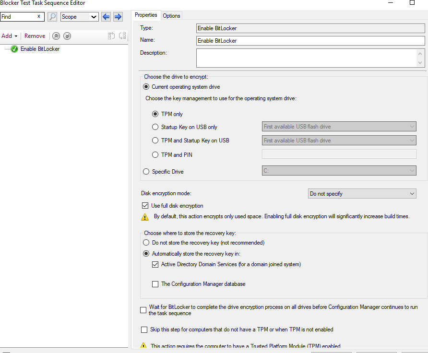Image resolution: width=428 pixels, height=353 pixels.
Task: Click the TPM and PIN input field
Action: pos(339,154)
